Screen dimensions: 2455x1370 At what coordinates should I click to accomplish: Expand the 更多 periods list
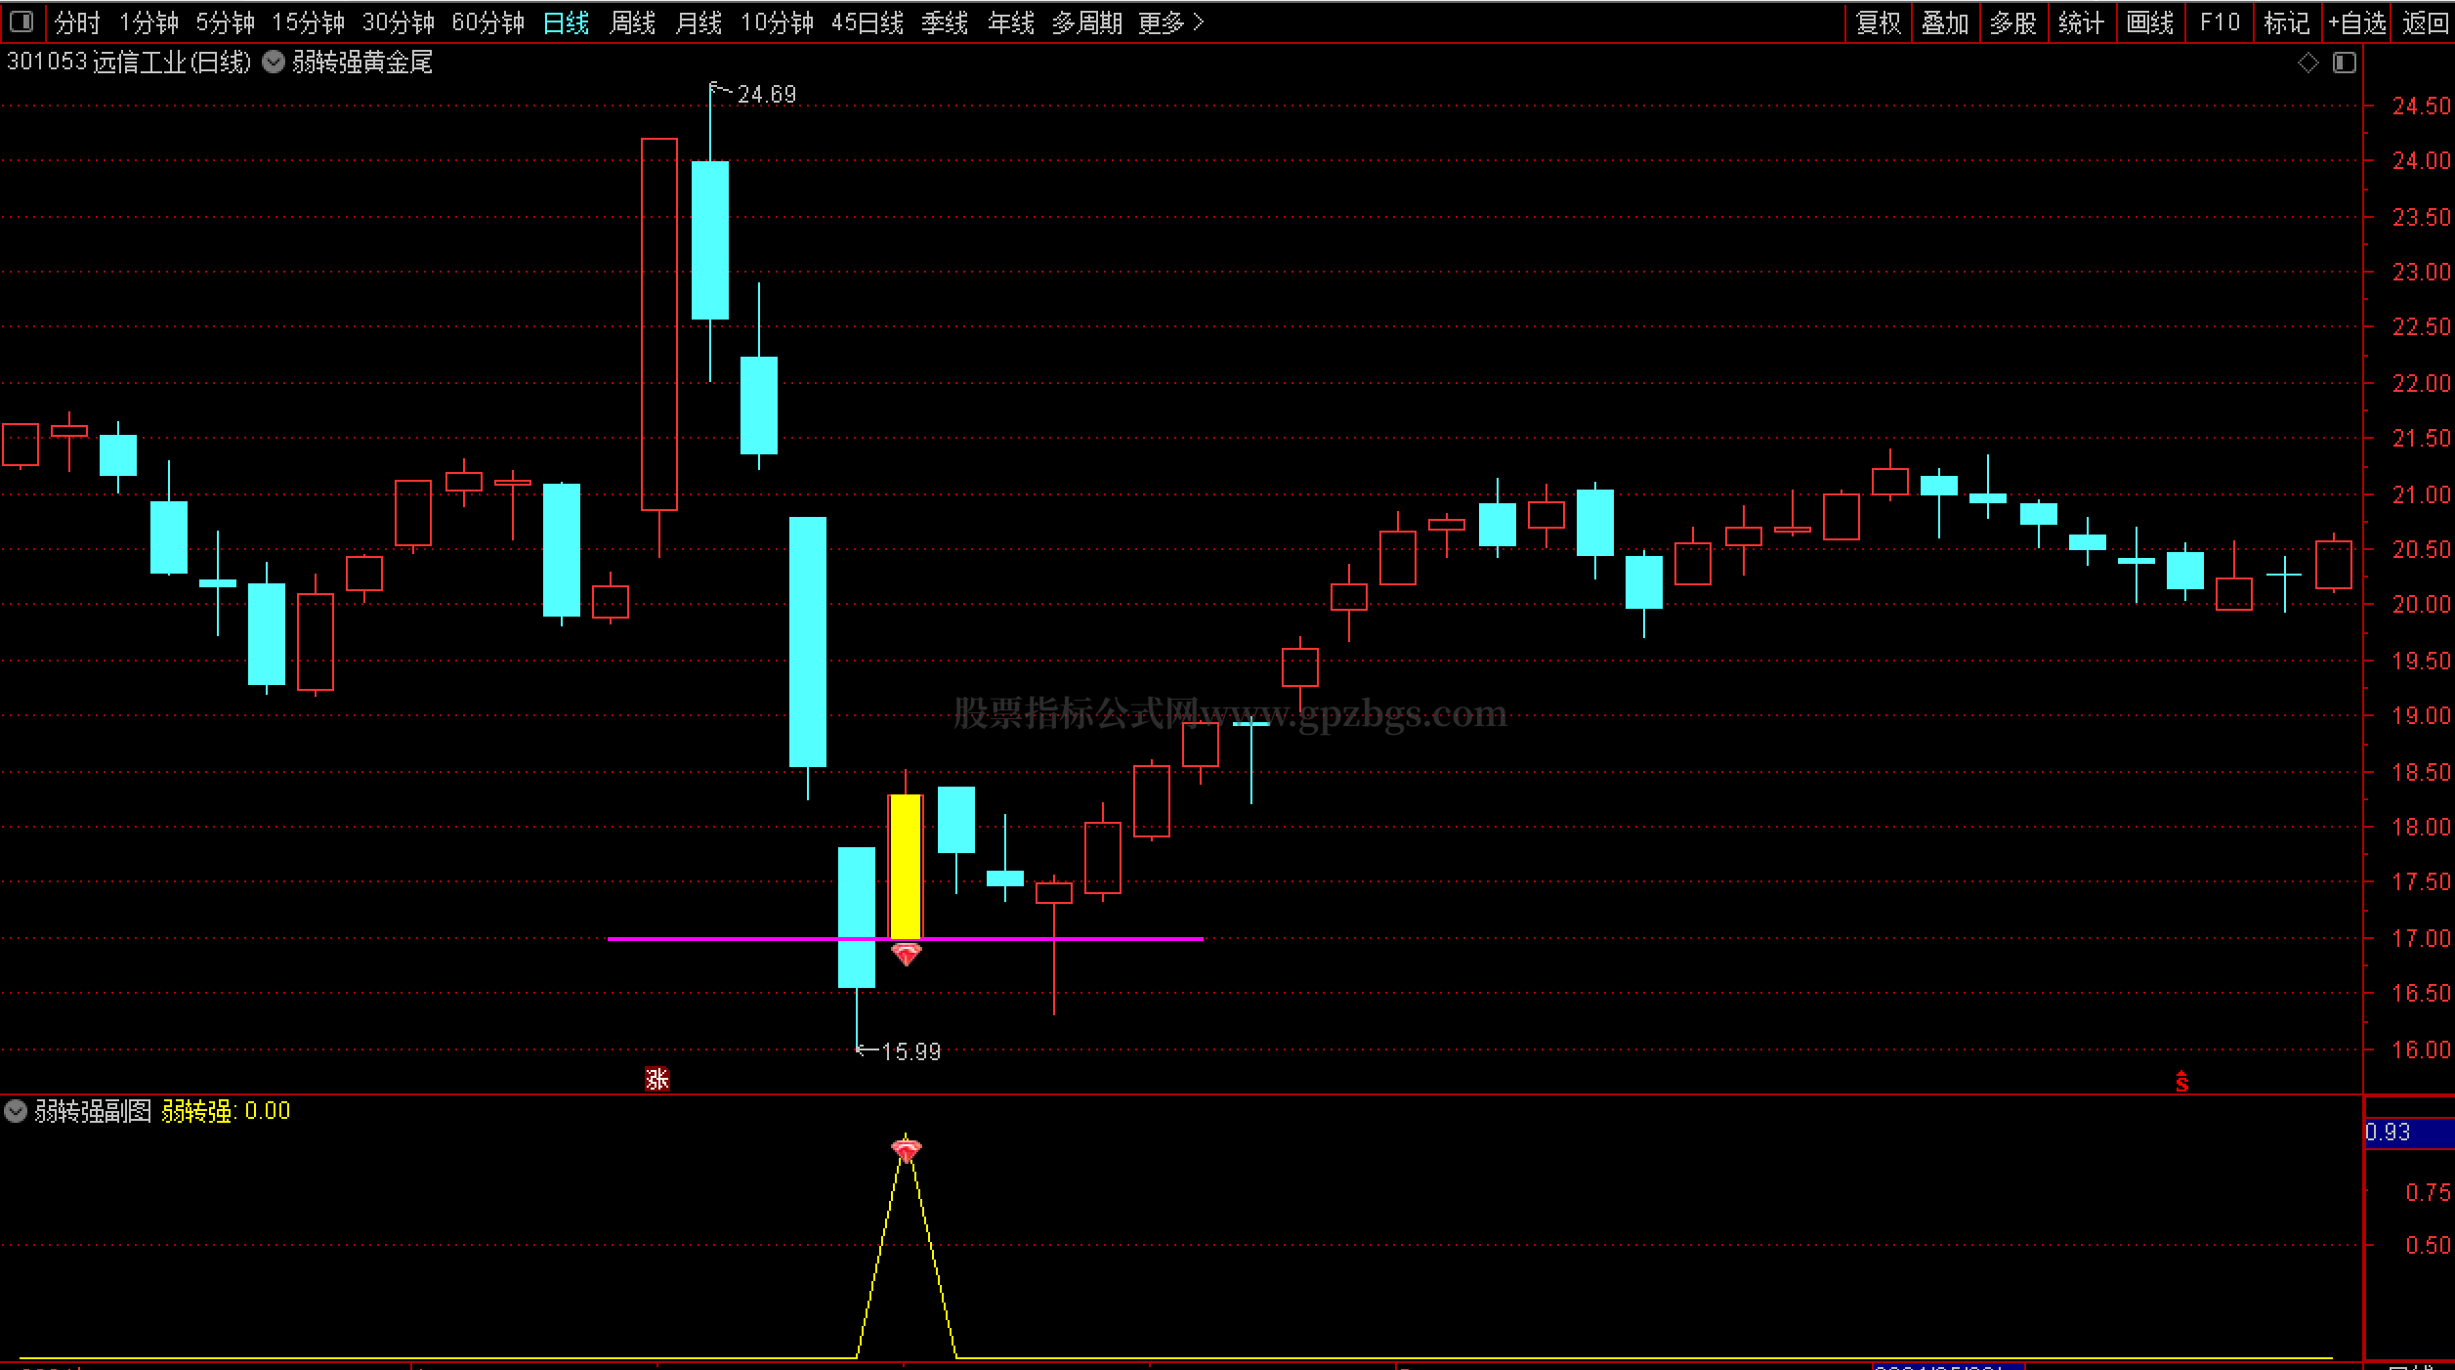pos(1170,22)
